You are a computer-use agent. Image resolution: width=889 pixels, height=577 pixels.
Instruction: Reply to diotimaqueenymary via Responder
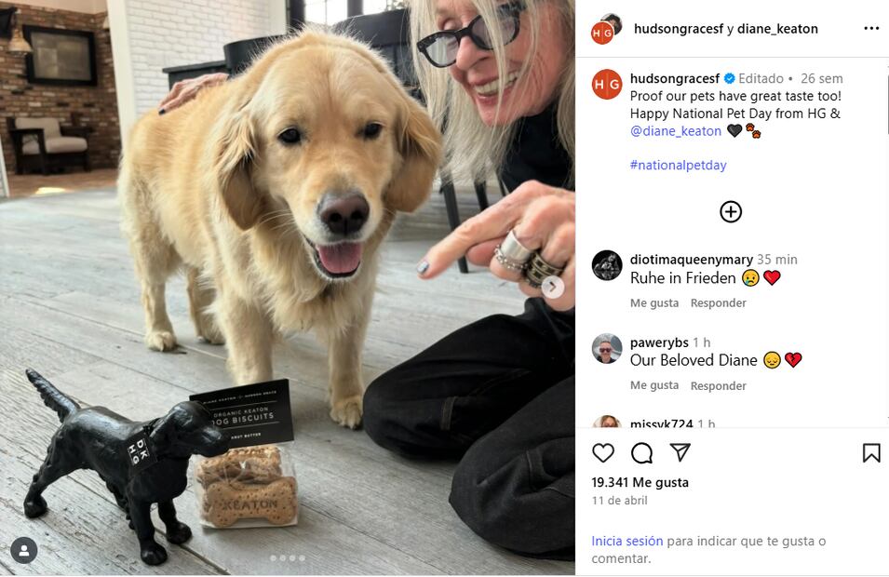[719, 303]
